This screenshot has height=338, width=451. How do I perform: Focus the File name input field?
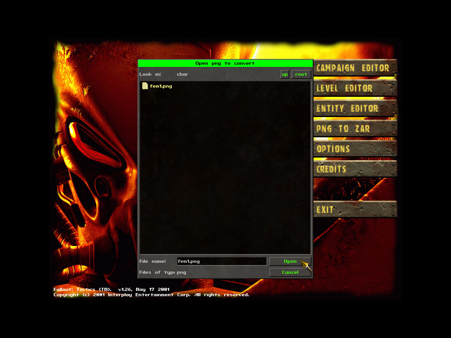tap(222, 261)
